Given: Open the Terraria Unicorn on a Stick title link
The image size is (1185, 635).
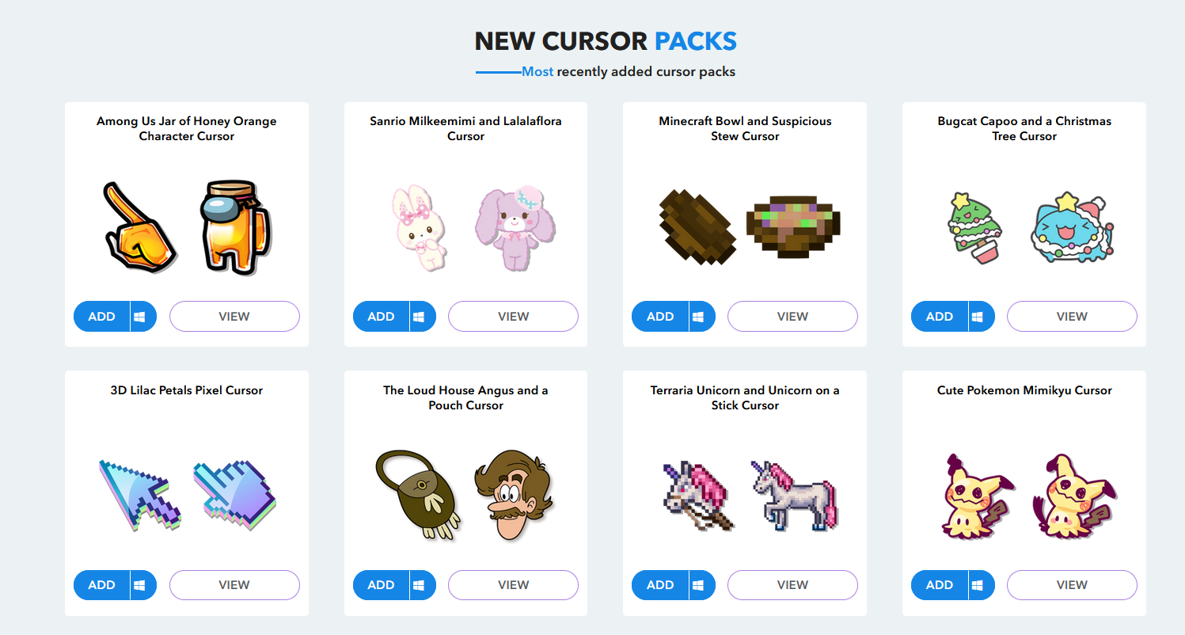Looking at the screenshot, I should coord(745,397).
